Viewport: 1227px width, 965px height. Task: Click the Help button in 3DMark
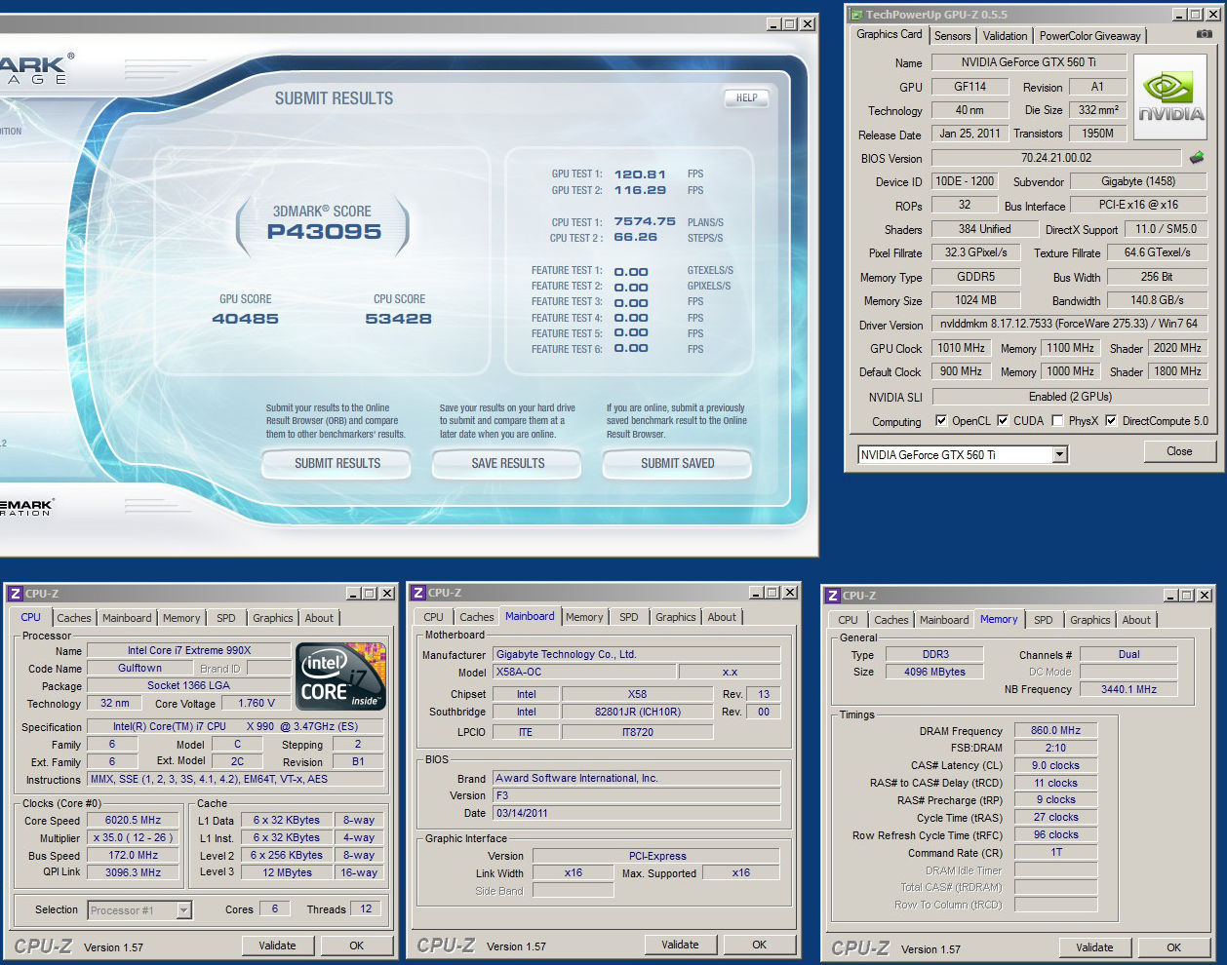pyautogui.click(x=746, y=97)
